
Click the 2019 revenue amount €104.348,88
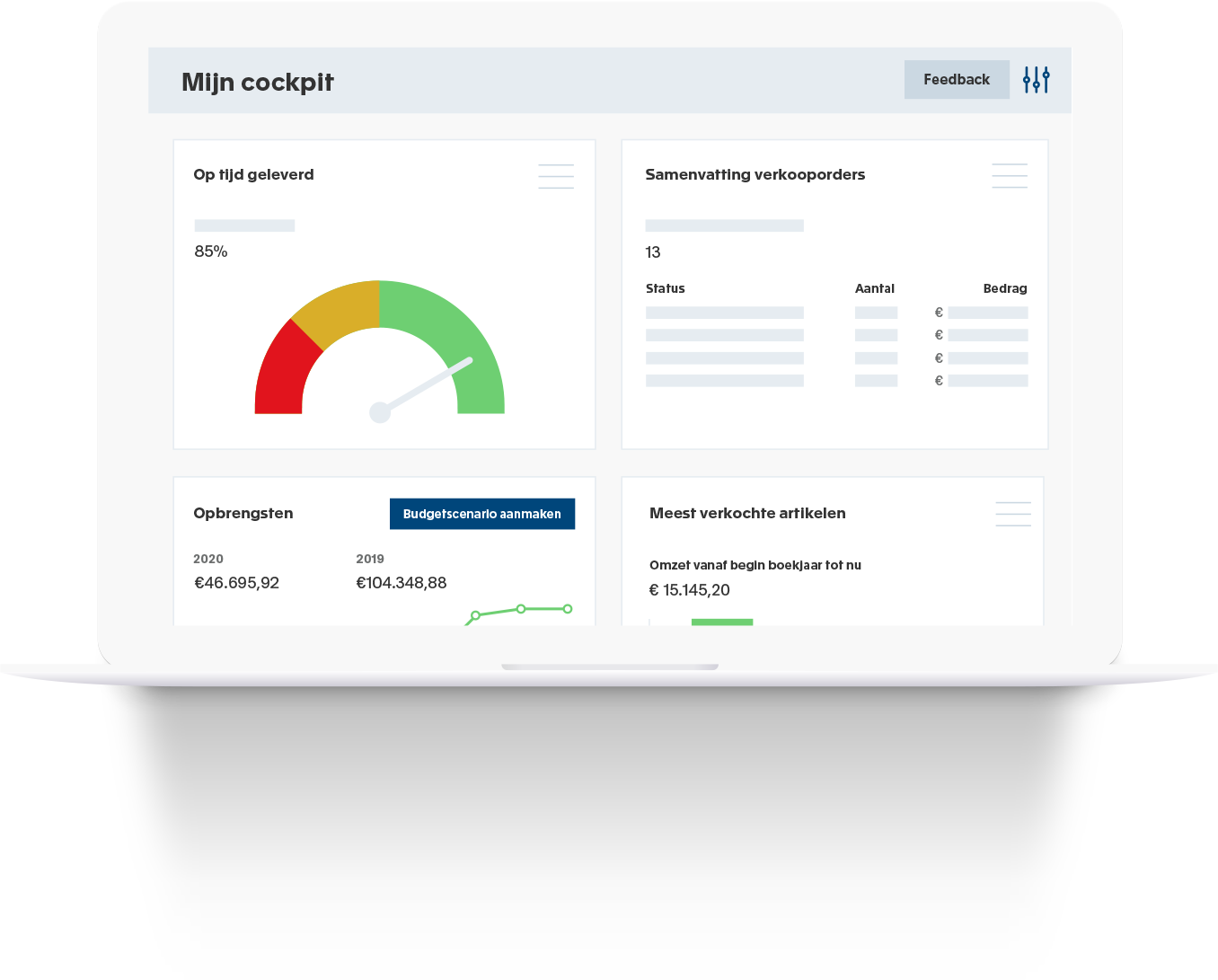(x=402, y=582)
